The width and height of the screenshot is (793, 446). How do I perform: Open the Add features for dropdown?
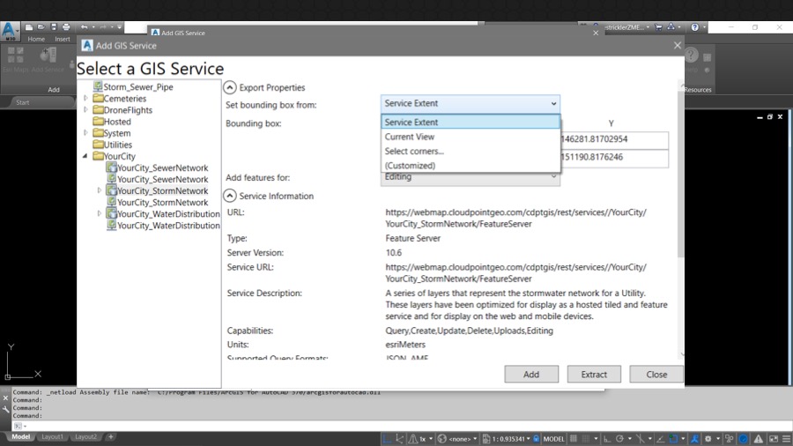pos(471,177)
